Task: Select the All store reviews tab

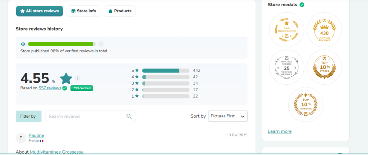Action: coord(39,11)
